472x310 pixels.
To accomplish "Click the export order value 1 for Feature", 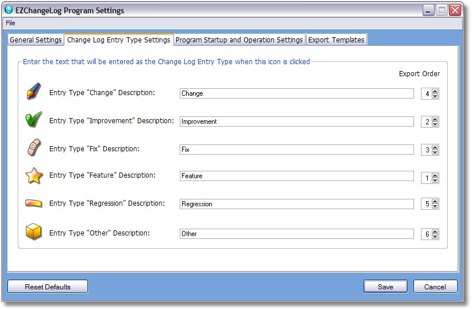I will (427, 178).
